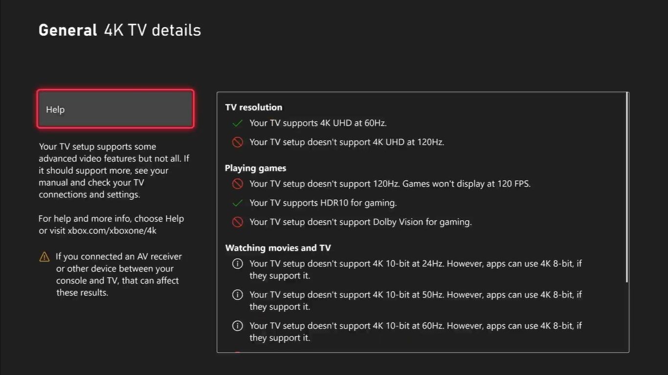The width and height of the screenshot is (668, 375).
Task: Select the Watching movies and TV heading
Action: [x=278, y=248]
